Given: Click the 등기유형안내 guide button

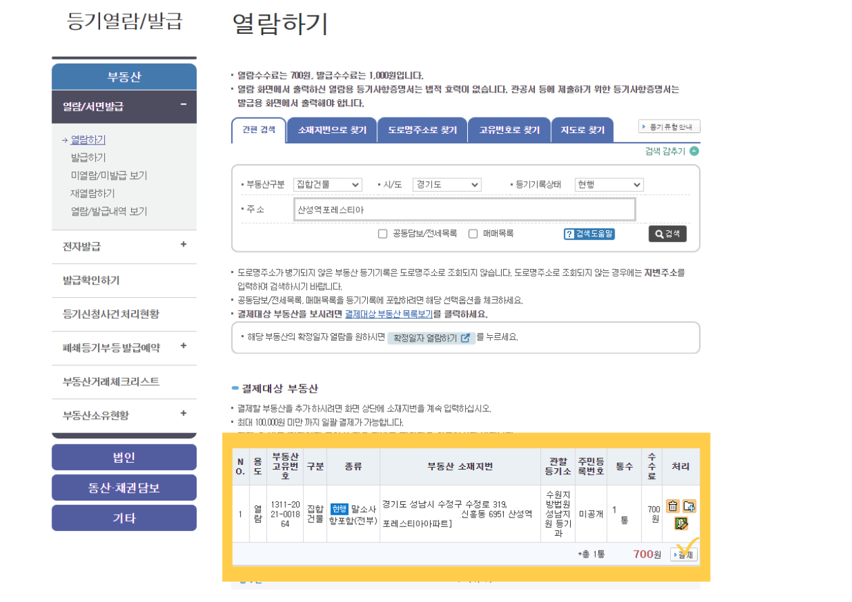Looking at the screenshot, I should tap(669, 127).
